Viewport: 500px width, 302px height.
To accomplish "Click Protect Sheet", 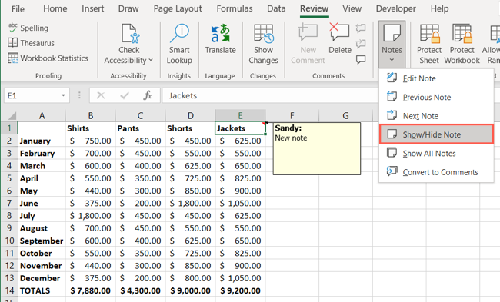I will (429, 44).
